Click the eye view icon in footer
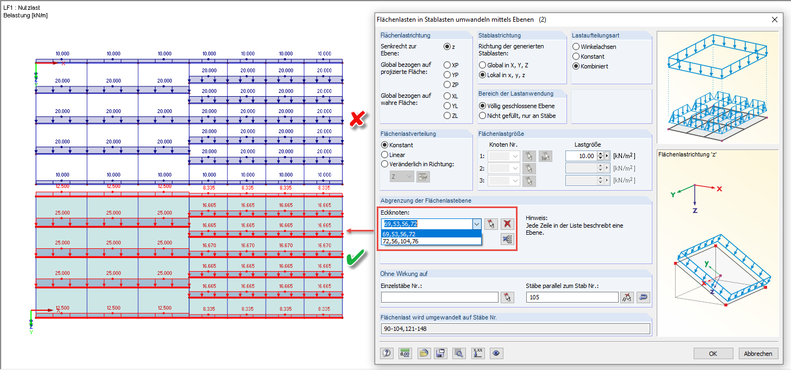The image size is (791, 370). (496, 353)
